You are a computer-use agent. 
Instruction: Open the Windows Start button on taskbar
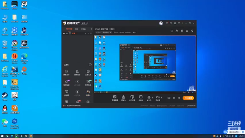point(2,136)
